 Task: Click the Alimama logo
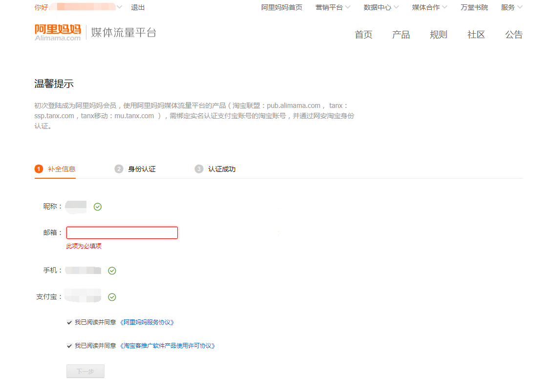(x=58, y=32)
